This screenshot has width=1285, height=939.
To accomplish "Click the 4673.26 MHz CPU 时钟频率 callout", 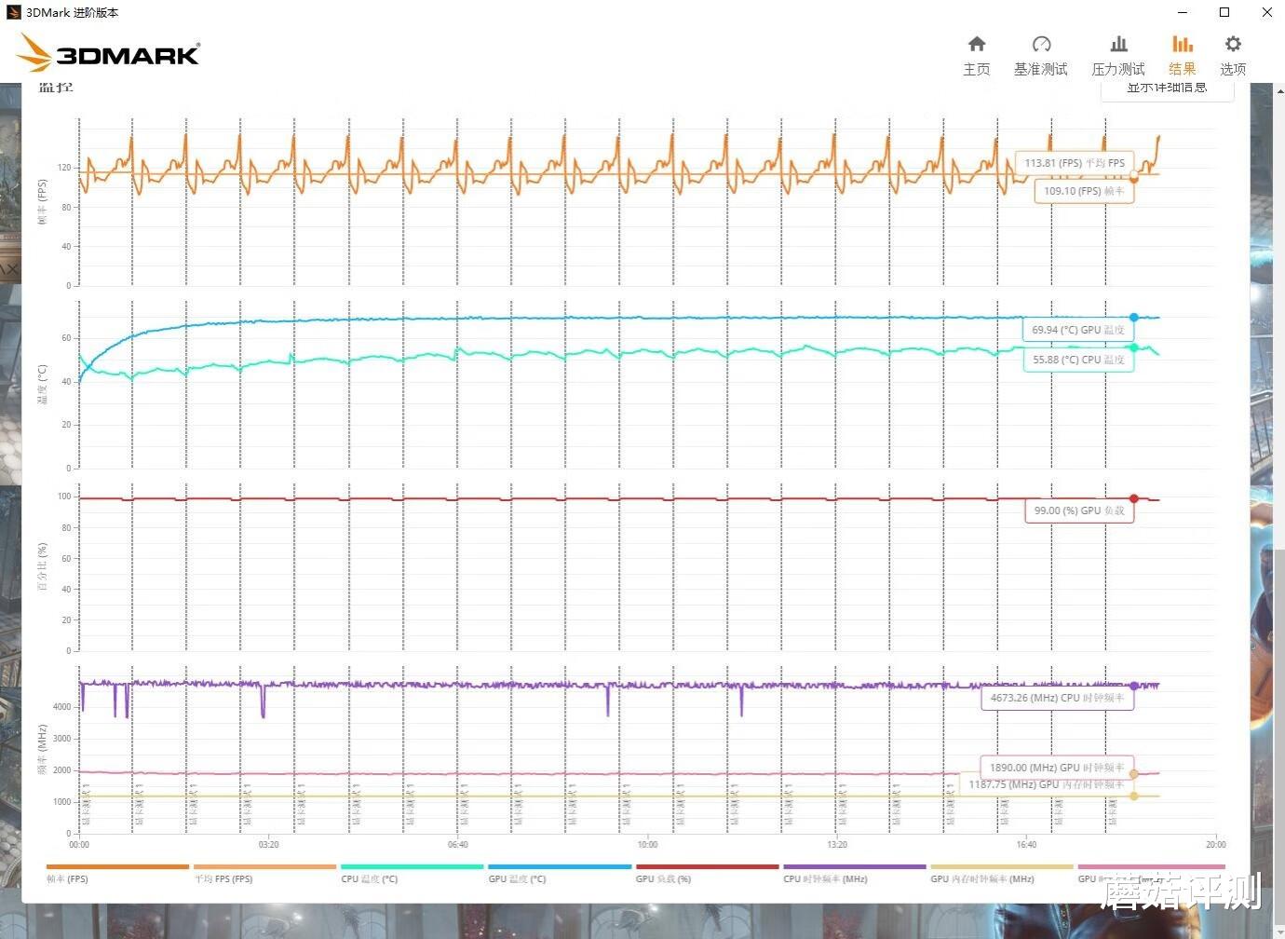I will pyautogui.click(x=1057, y=697).
